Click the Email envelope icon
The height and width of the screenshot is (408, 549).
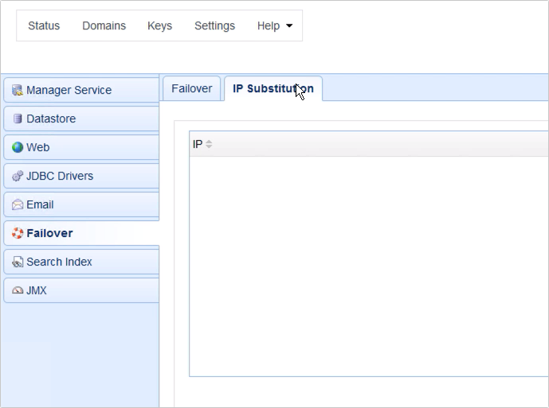[18, 205]
